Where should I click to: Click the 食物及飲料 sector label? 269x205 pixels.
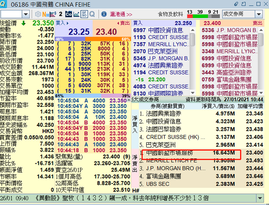[171, 14]
